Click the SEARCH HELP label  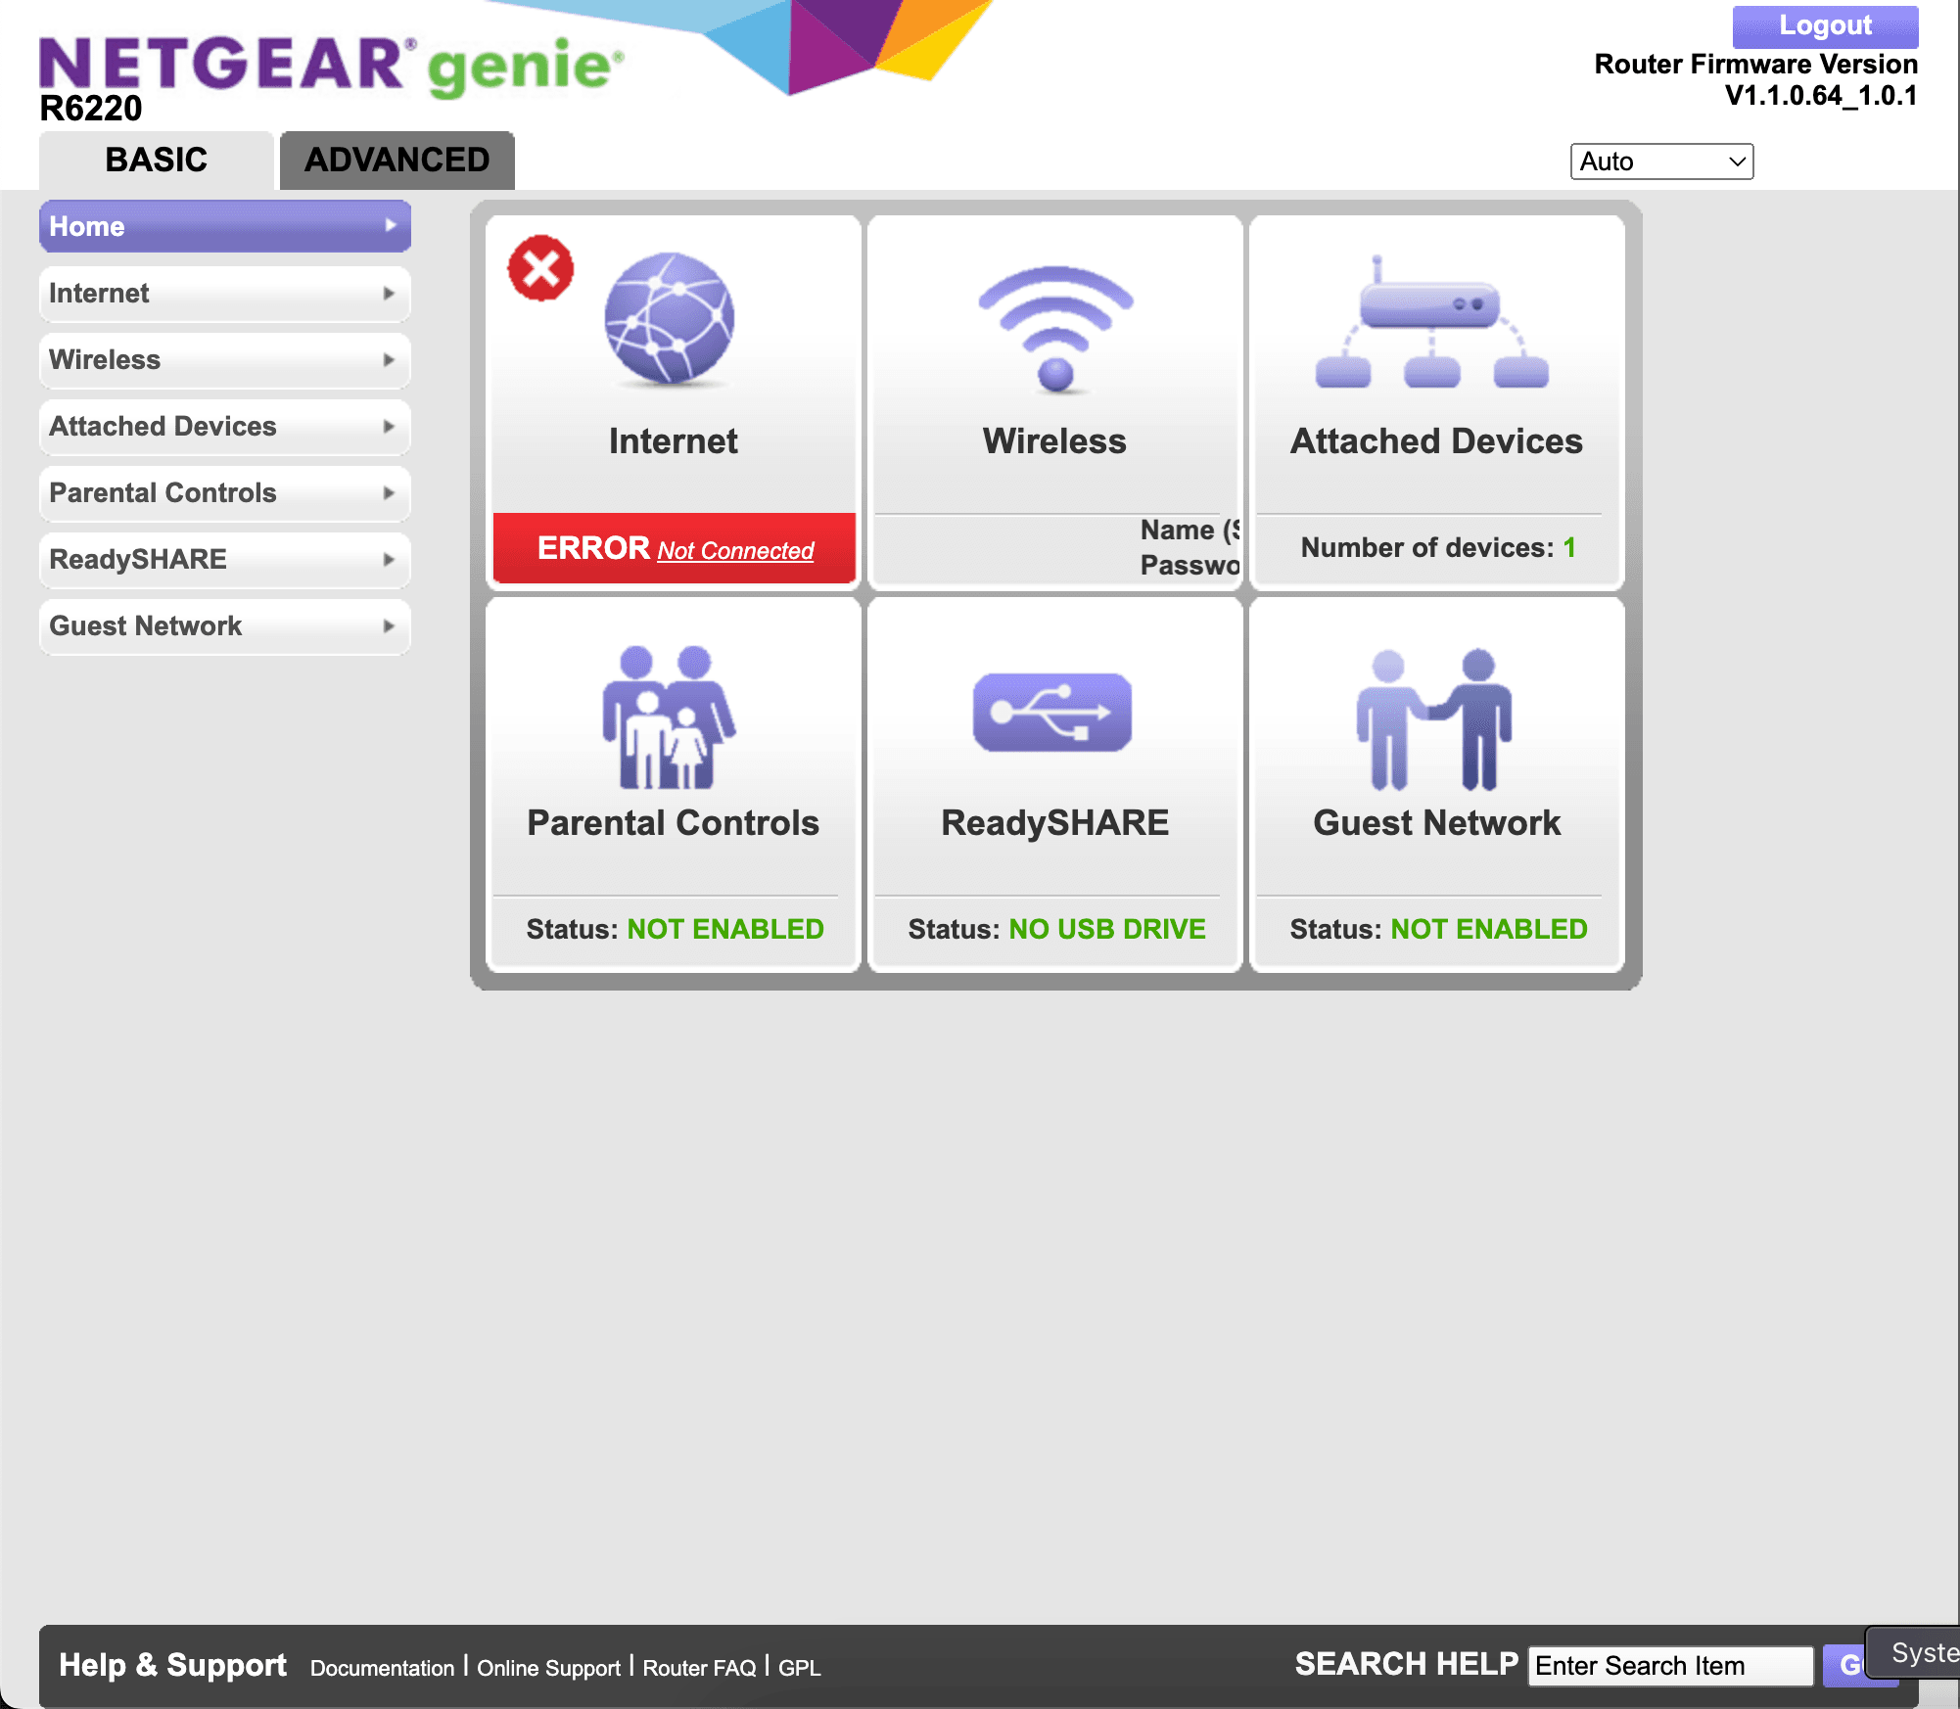tap(1406, 1664)
